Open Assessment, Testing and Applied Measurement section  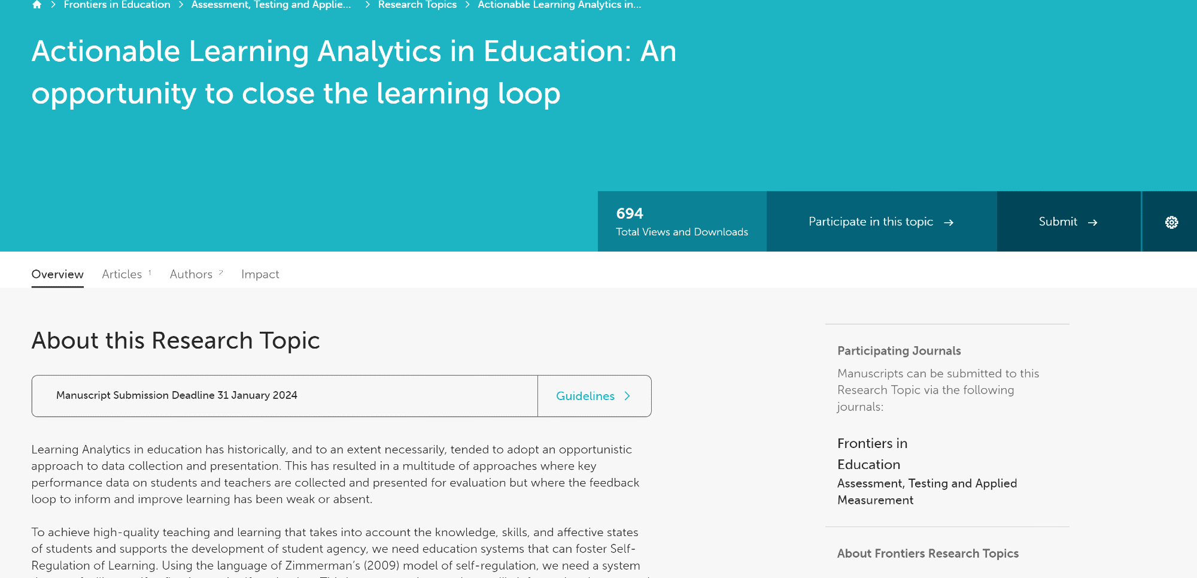click(x=926, y=492)
